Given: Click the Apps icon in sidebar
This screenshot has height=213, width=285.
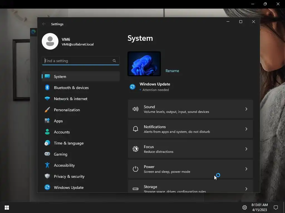Looking at the screenshot, I should [x=47, y=121].
